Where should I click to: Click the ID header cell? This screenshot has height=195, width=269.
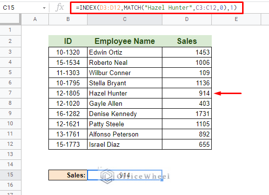pyautogui.click(x=68, y=41)
